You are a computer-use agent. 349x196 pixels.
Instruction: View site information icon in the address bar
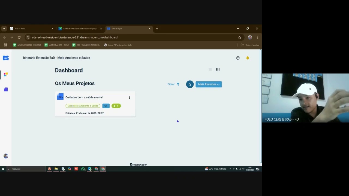(28, 37)
